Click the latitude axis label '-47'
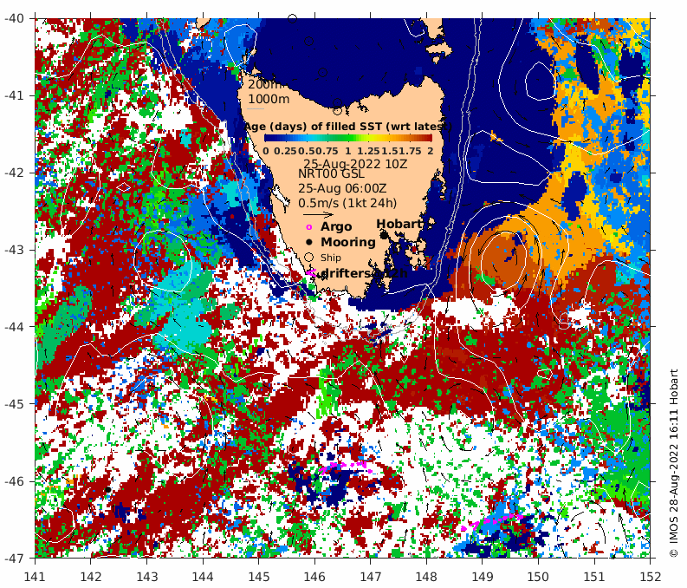687x588 pixels. point(15,559)
